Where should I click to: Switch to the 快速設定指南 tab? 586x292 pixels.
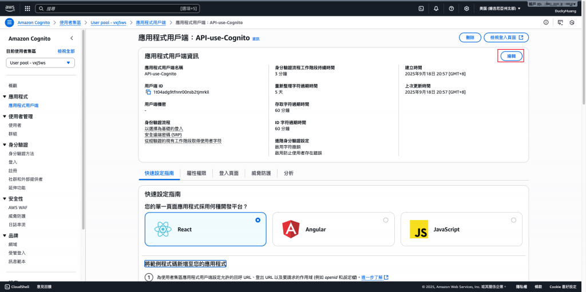[x=159, y=173]
